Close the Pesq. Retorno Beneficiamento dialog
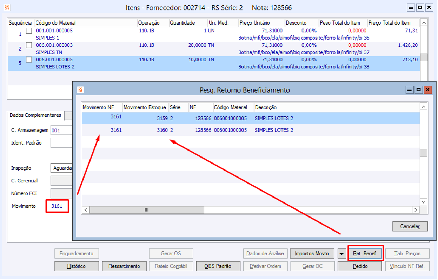This screenshot has width=438, height=280. 427,90
